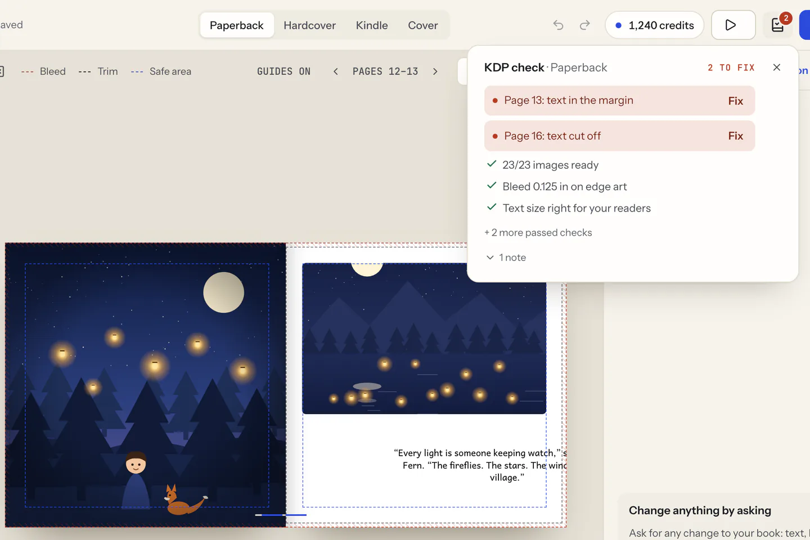
Task: Expand the 1 note section
Action: coord(506,258)
